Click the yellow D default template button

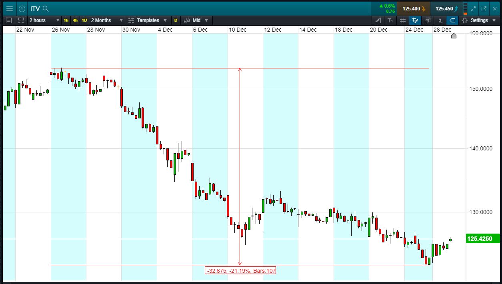point(176,20)
